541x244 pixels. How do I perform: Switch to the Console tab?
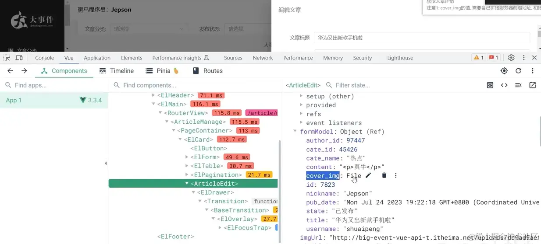[45, 58]
